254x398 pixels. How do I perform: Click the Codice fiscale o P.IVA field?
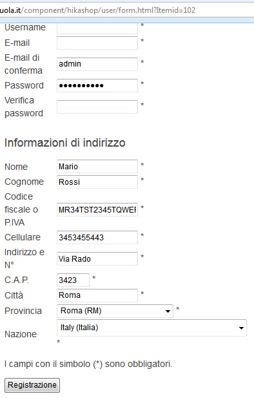(97, 209)
